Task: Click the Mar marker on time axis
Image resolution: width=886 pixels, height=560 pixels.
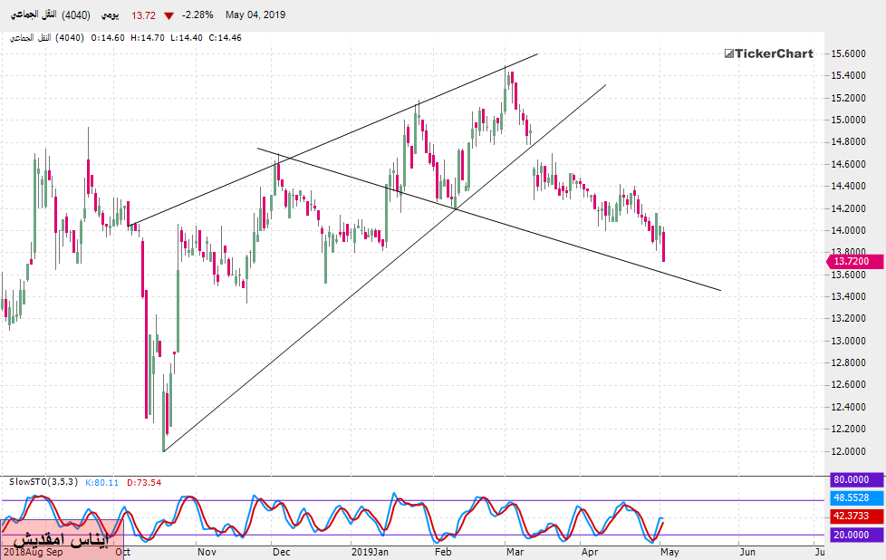Action: [515, 551]
